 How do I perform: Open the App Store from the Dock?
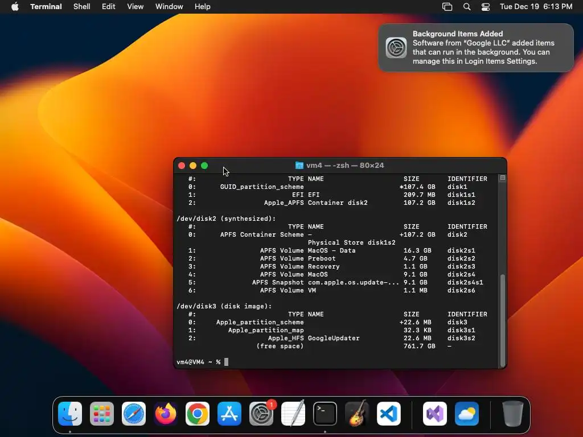[229, 414]
